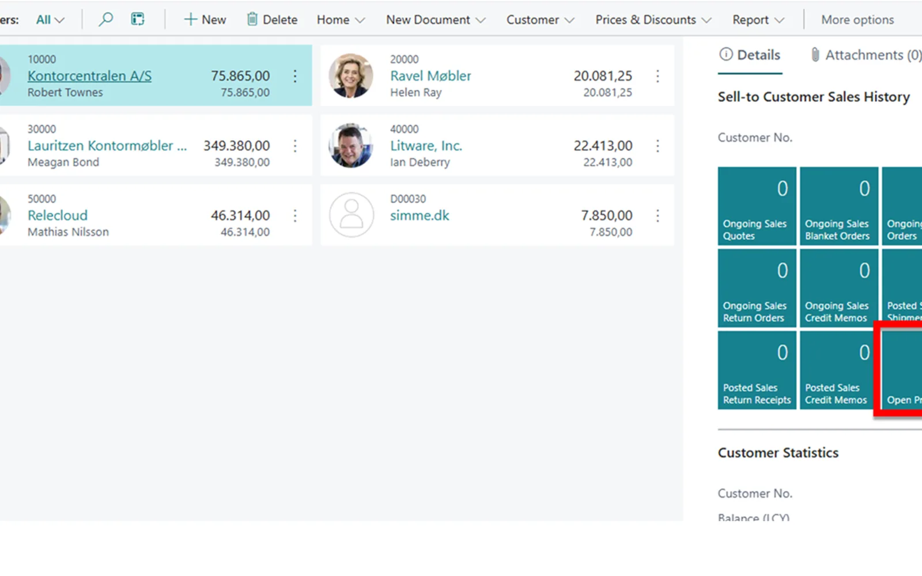Expand the Customer menu
This screenshot has height=576, width=922.
(541, 20)
